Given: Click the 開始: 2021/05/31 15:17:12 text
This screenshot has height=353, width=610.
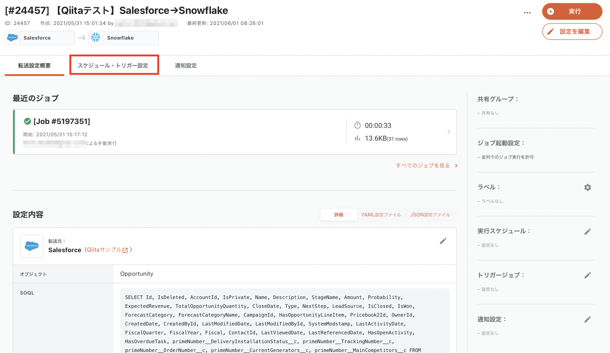Looking at the screenshot, I should pos(55,134).
